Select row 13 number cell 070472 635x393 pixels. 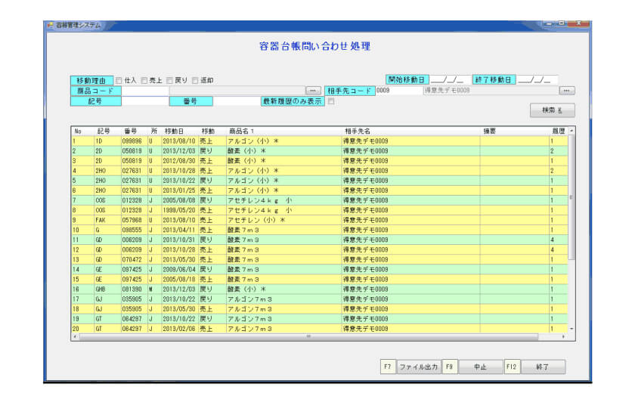coord(134,259)
